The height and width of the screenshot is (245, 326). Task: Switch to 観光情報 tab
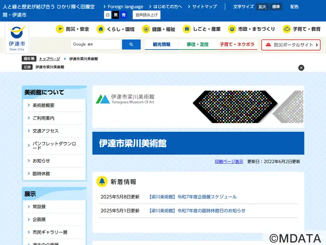161,45
